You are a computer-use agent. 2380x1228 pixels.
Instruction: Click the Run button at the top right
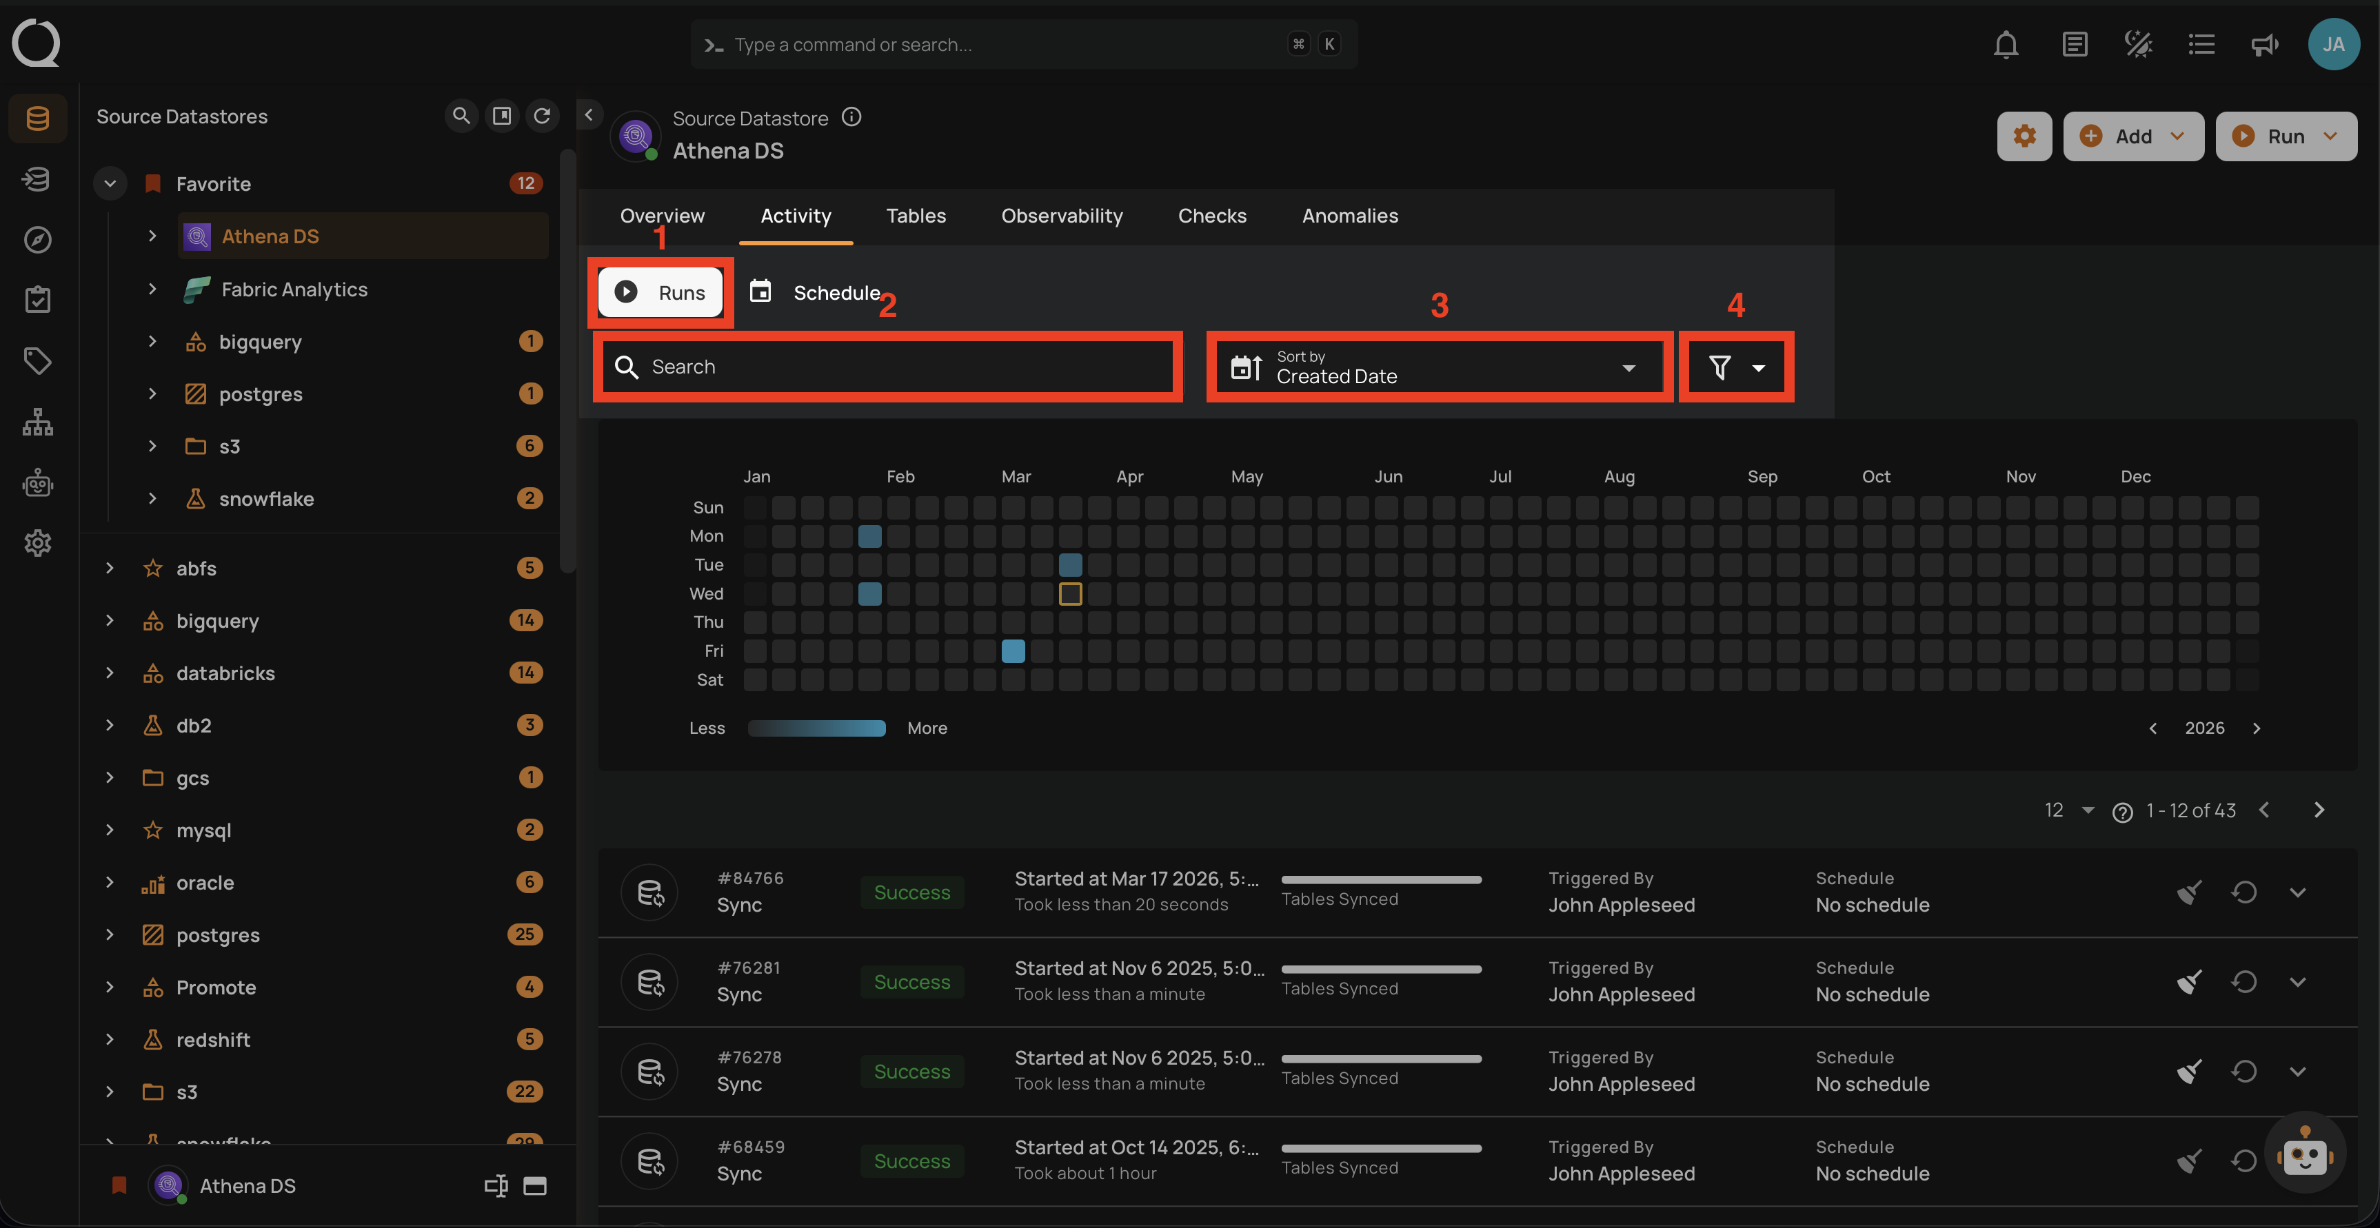[2286, 136]
